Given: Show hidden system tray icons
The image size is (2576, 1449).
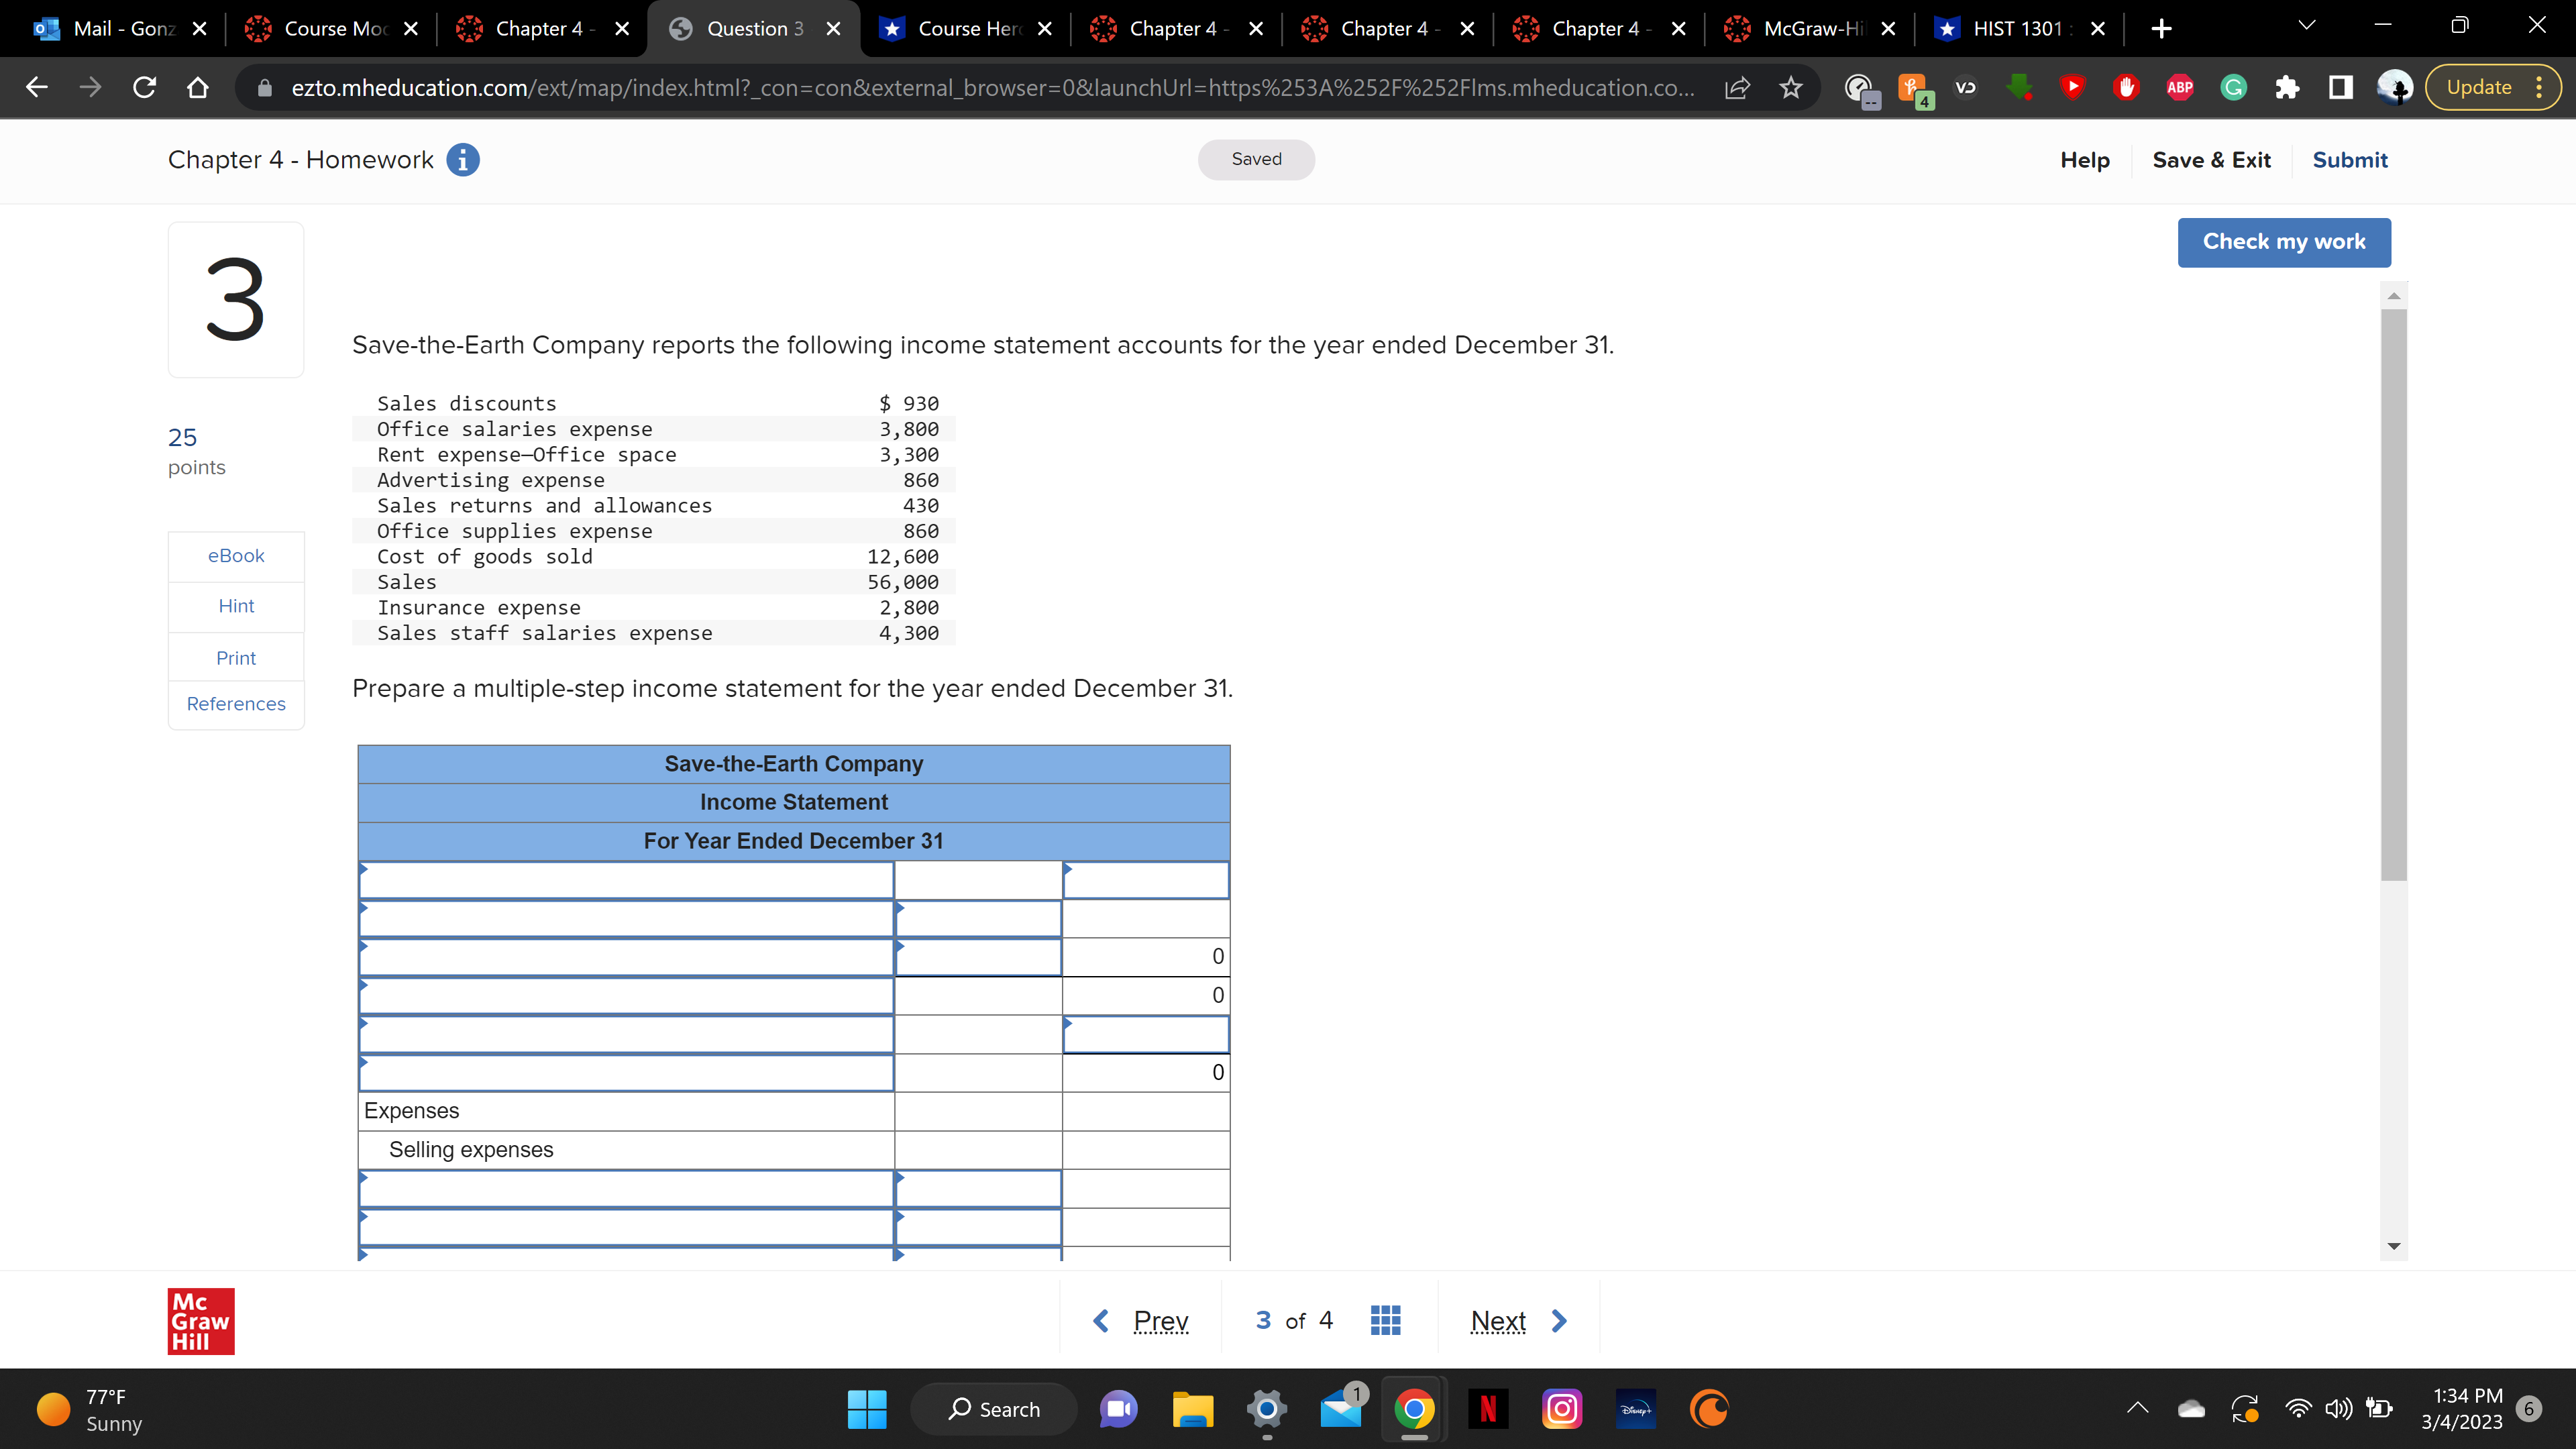Looking at the screenshot, I should tap(2137, 1409).
